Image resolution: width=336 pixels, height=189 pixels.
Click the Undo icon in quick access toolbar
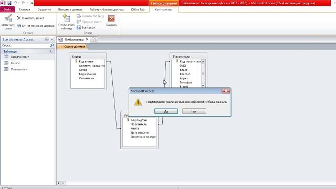[x=15, y=3]
